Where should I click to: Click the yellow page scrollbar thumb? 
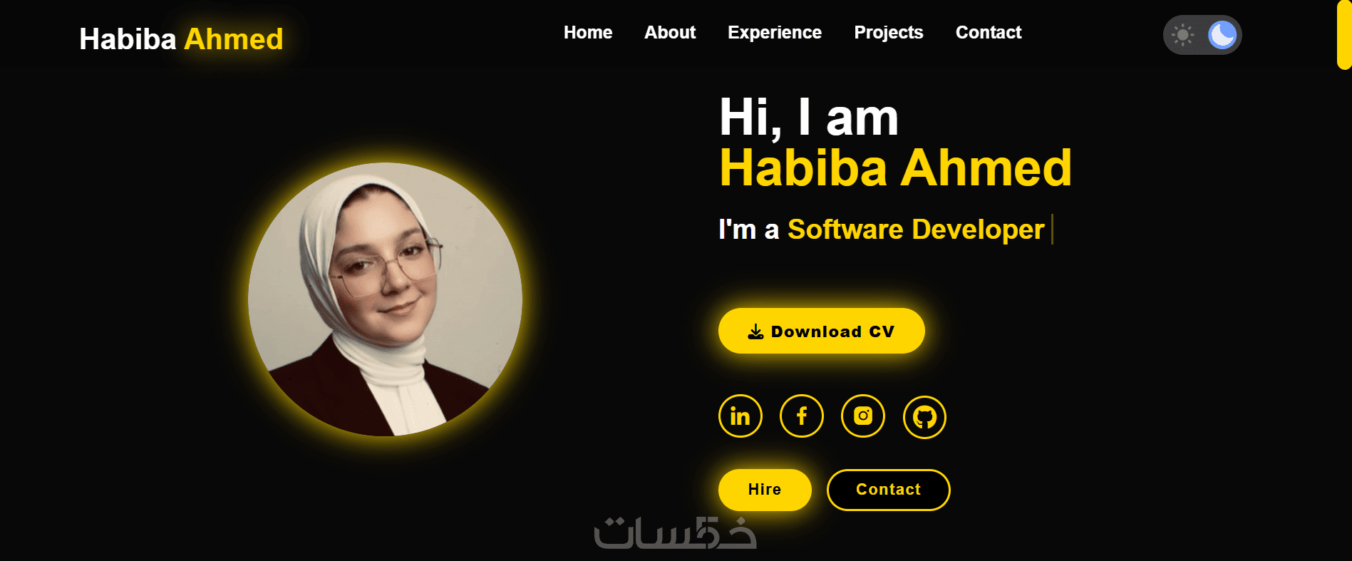[1344, 34]
